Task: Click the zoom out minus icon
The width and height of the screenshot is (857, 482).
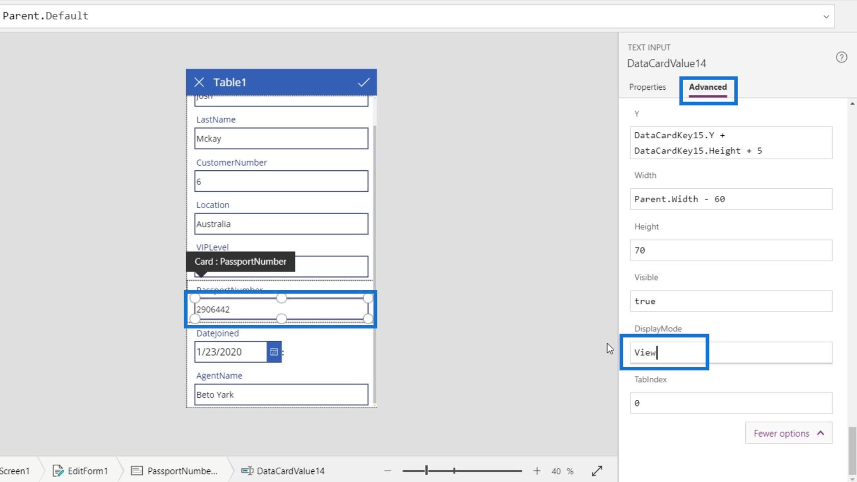Action: click(x=388, y=471)
